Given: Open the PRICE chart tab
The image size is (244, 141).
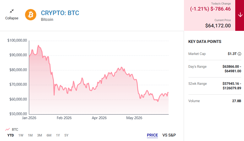Looking at the screenshot, I should tap(152, 135).
